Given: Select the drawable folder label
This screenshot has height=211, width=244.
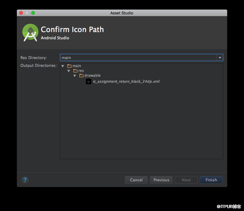Looking at the screenshot, I should 93,76.
